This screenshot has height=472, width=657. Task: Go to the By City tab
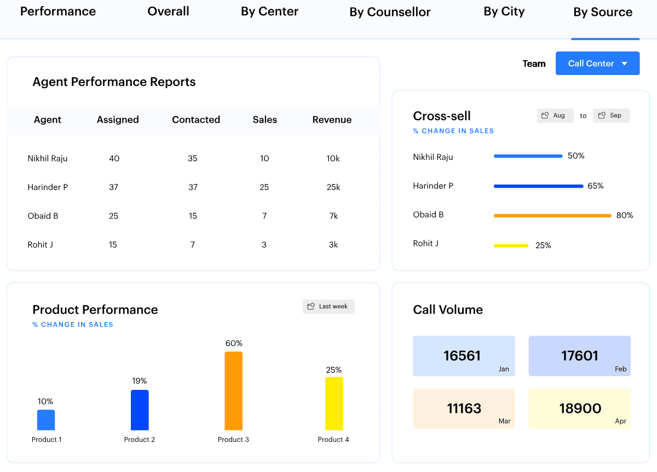504,11
